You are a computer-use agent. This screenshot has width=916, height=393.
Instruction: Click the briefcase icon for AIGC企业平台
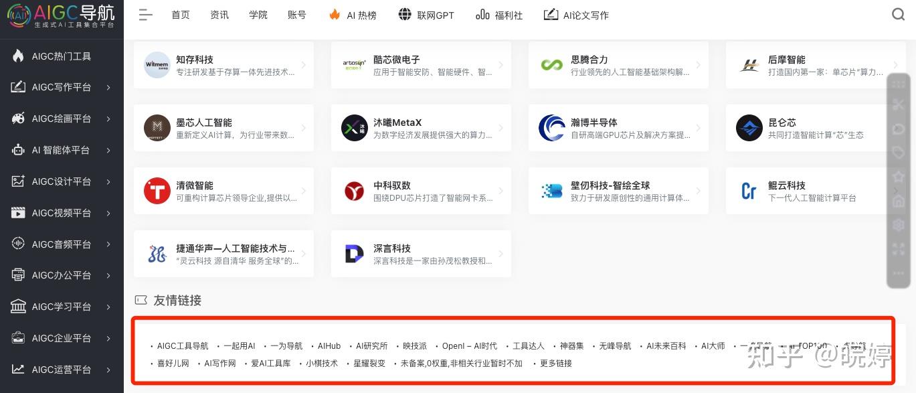pyautogui.click(x=19, y=338)
